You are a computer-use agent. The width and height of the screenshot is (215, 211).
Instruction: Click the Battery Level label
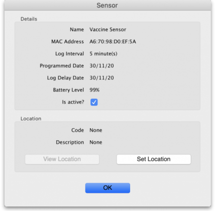coord(68,90)
